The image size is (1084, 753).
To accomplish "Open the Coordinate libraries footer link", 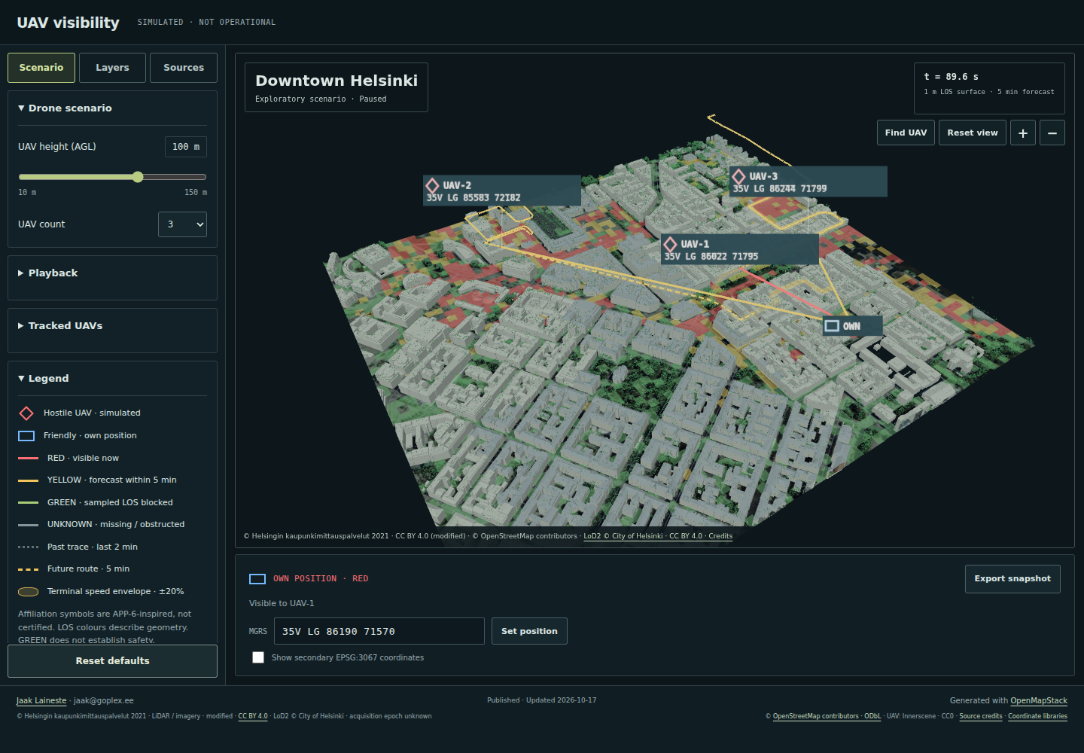I will [x=1037, y=717].
